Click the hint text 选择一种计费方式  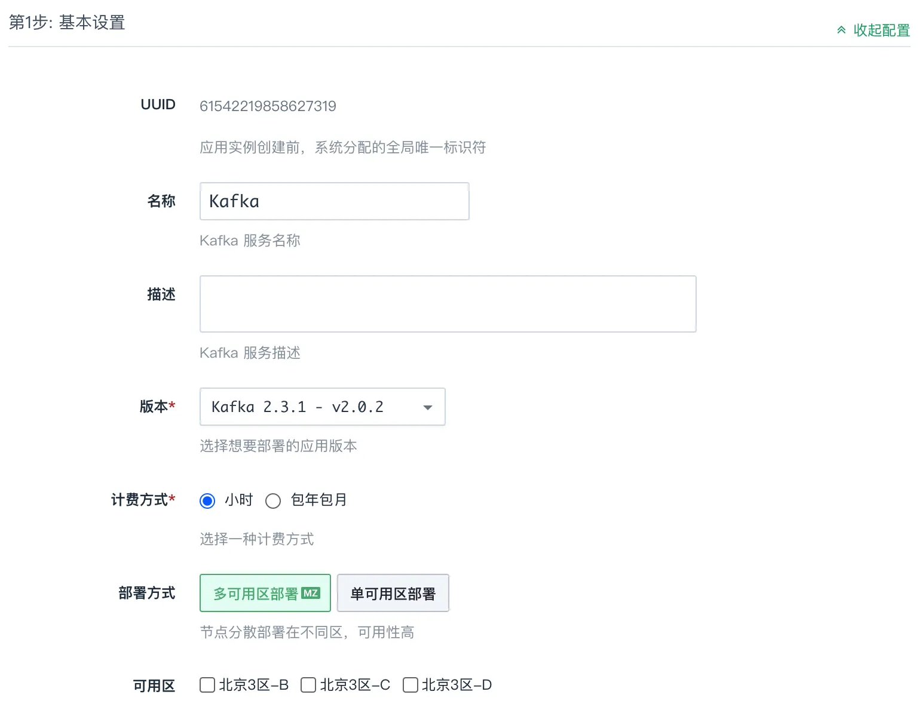(257, 539)
